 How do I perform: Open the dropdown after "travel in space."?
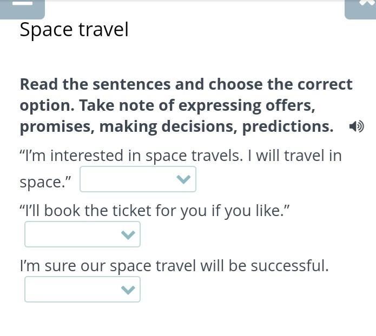point(138,179)
